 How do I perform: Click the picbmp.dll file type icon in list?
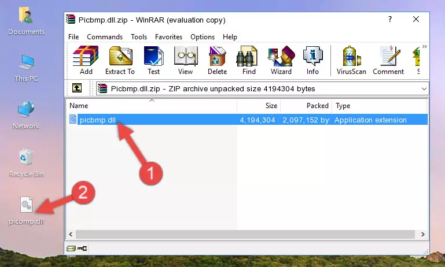point(73,119)
